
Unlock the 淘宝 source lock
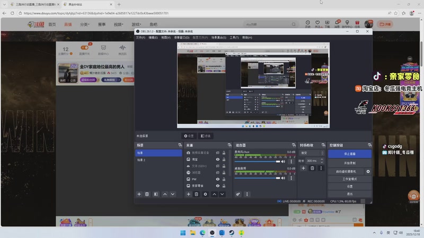point(224,160)
